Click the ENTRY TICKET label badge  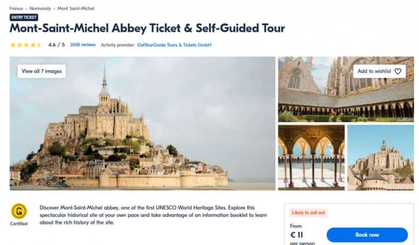24,17
